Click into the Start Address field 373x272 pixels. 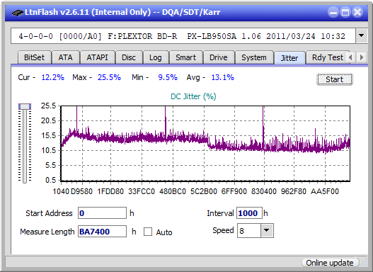(x=103, y=213)
